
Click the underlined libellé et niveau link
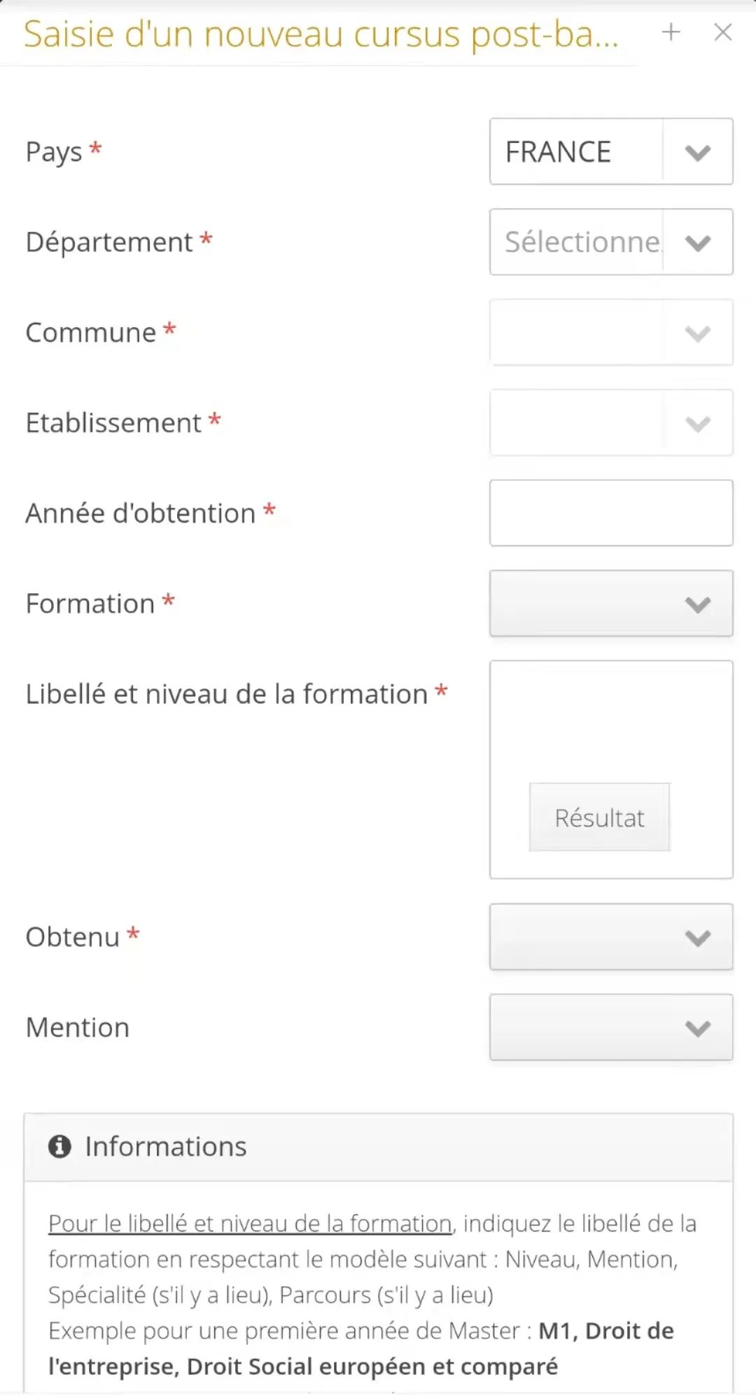click(x=250, y=1224)
